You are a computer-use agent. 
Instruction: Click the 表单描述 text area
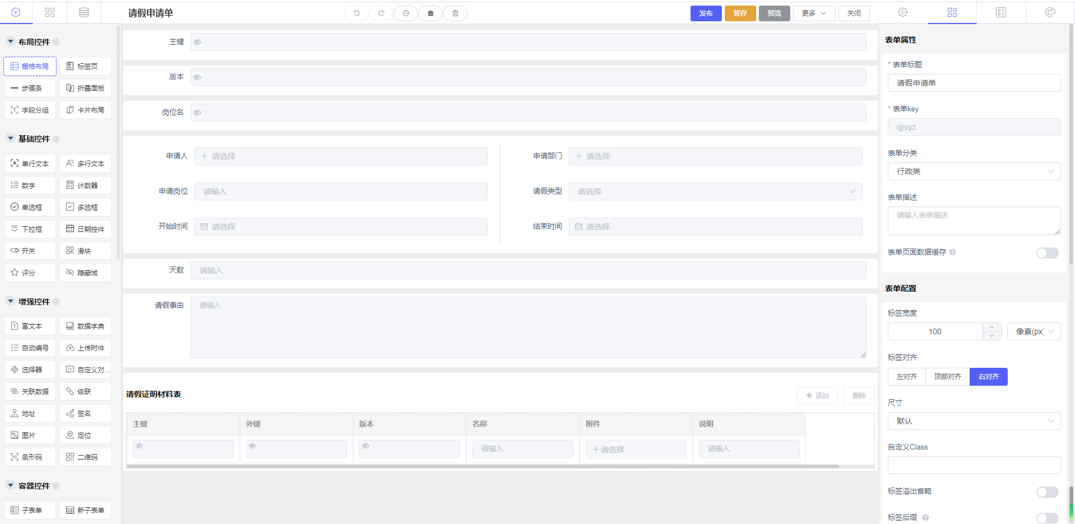pyautogui.click(x=974, y=221)
